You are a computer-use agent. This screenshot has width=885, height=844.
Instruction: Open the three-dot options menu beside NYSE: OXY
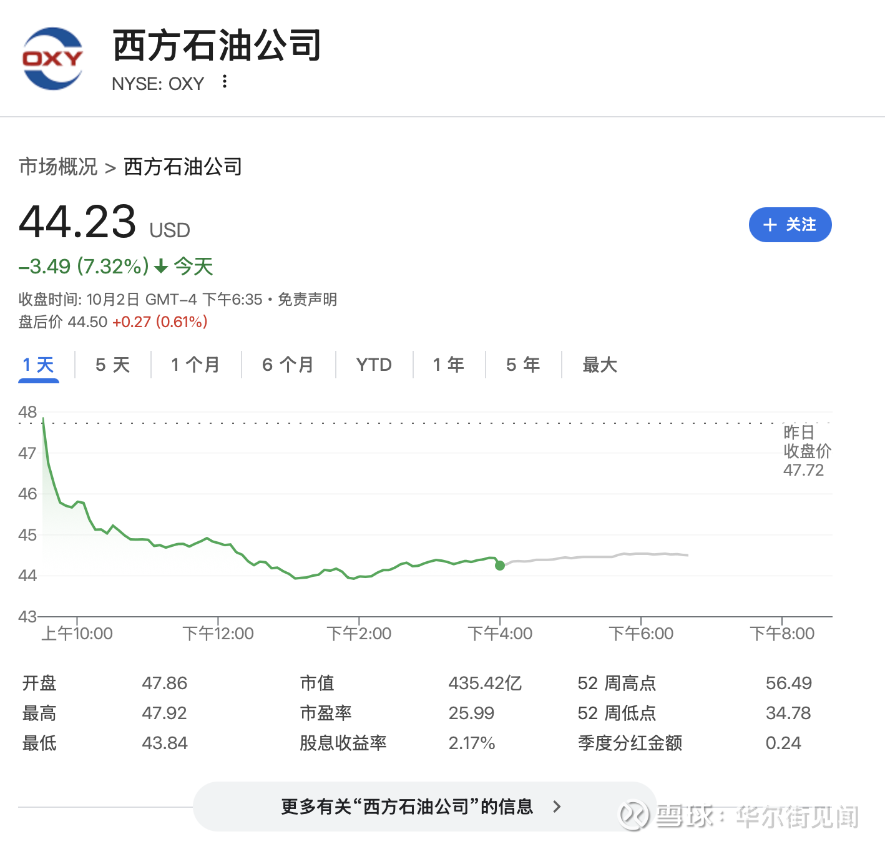225,82
